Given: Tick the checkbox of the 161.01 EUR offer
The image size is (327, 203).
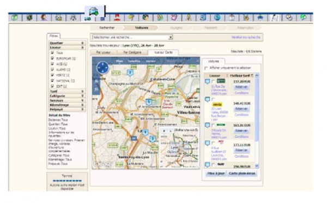Looking at the screenshot, I should click(x=213, y=126).
